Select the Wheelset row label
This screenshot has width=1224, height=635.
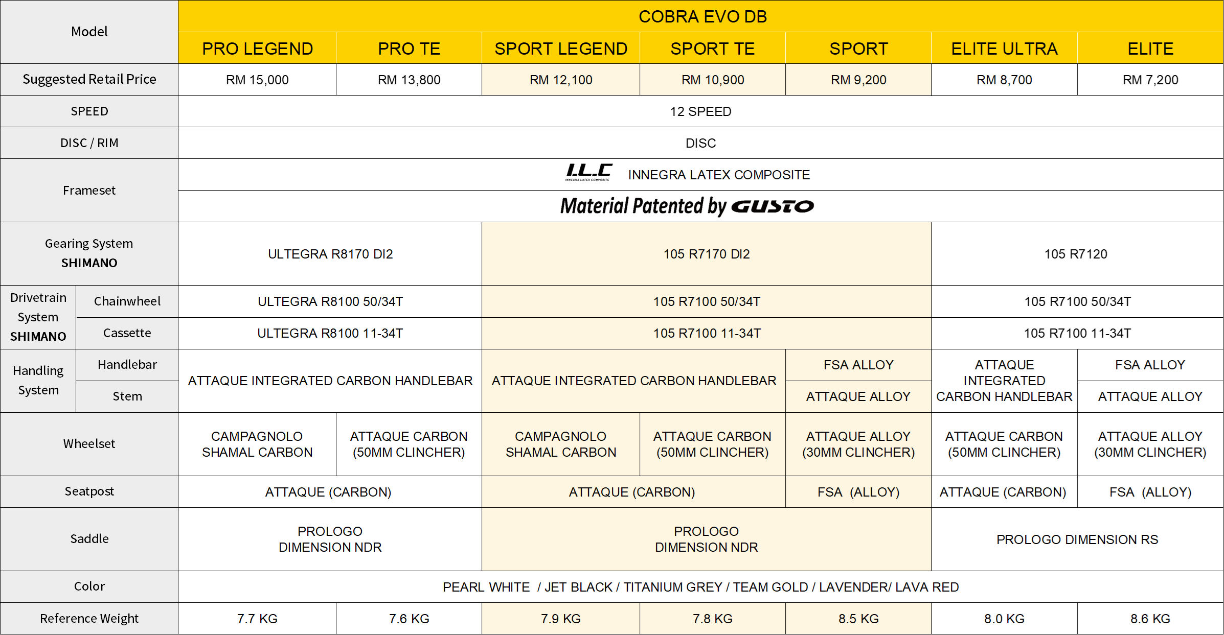pyautogui.click(x=89, y=444)
